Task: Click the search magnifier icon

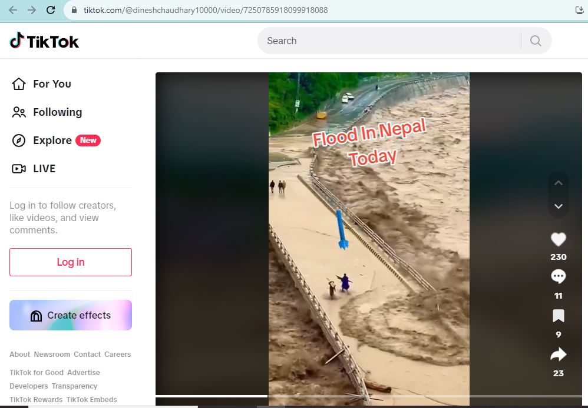Action: tap(536, 41)
